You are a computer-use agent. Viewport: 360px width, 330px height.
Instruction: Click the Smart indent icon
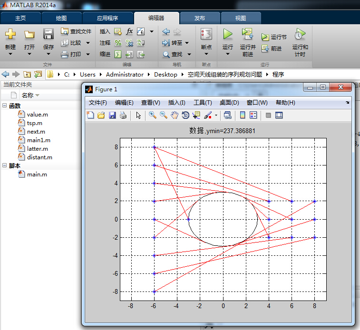pos(118,54)
